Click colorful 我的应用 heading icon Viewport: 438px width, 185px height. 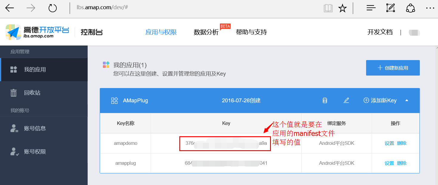[106, 65]
